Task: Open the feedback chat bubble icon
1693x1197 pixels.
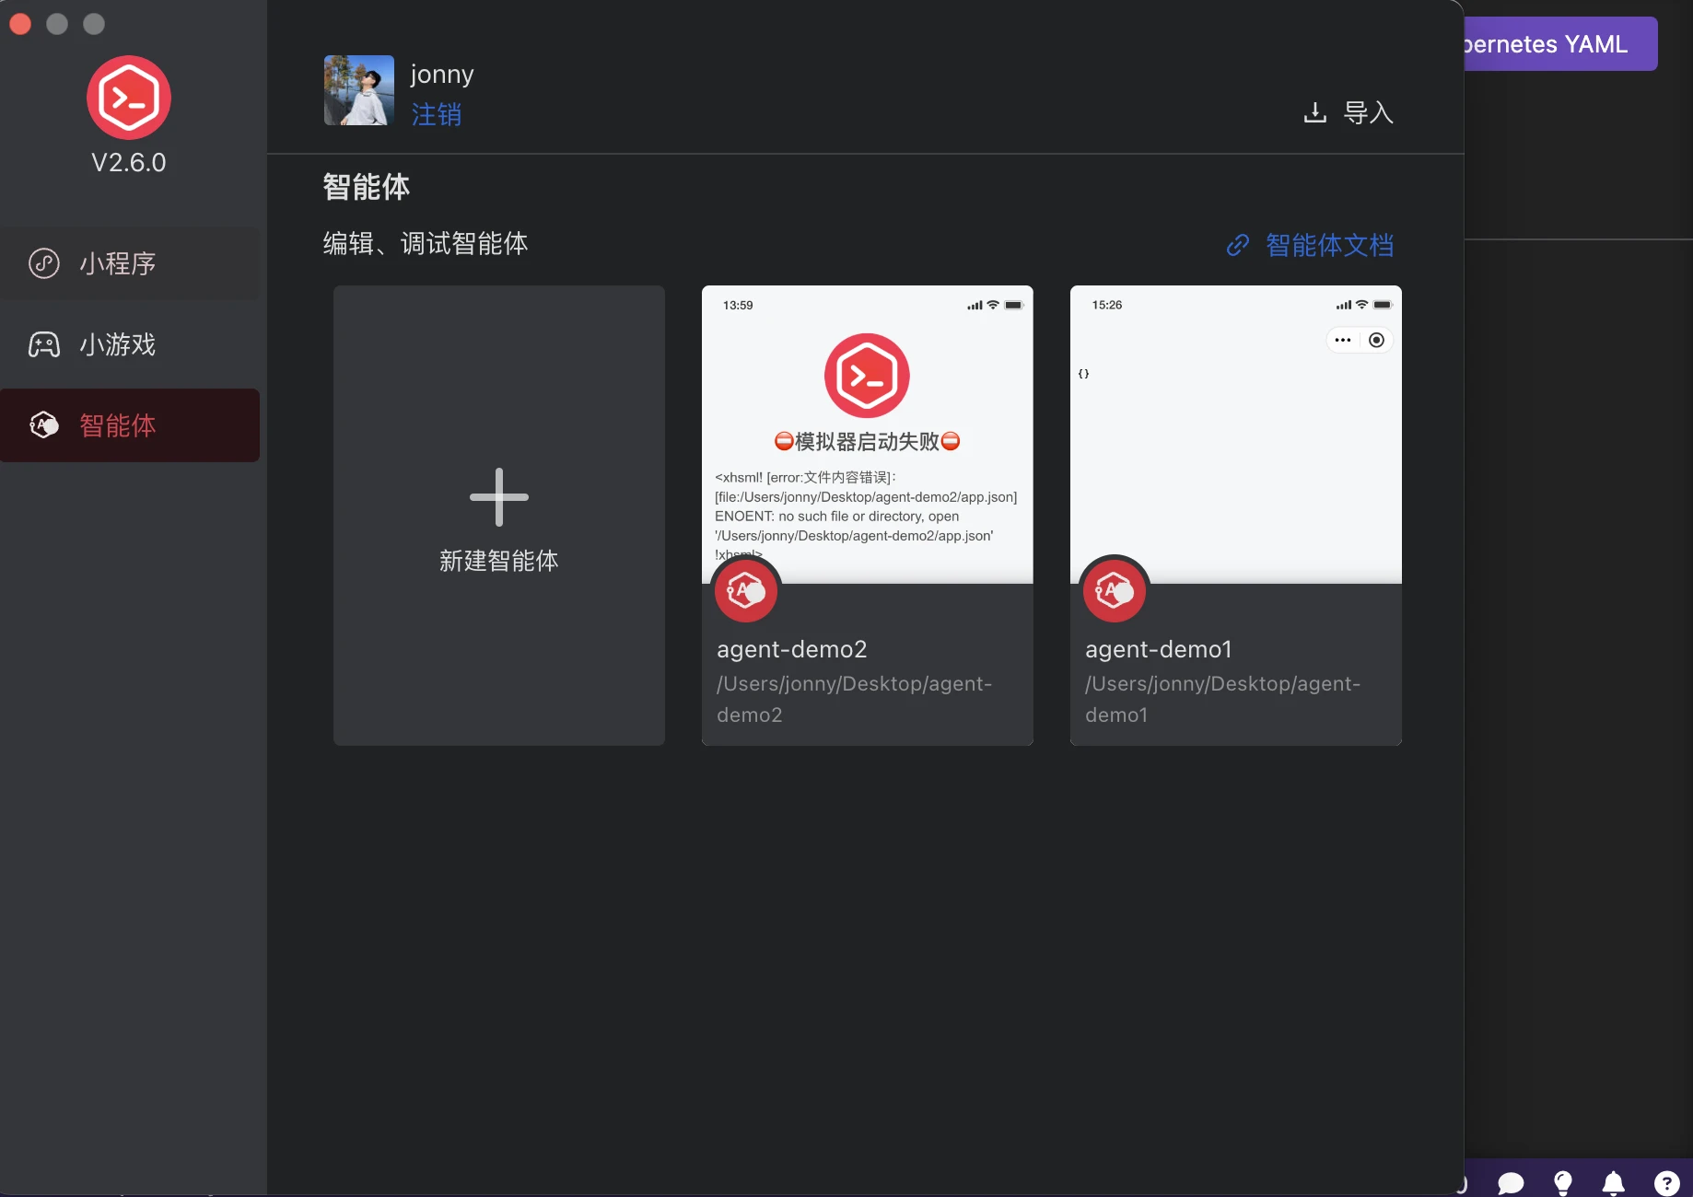Action: [x=1511, y=1183]
